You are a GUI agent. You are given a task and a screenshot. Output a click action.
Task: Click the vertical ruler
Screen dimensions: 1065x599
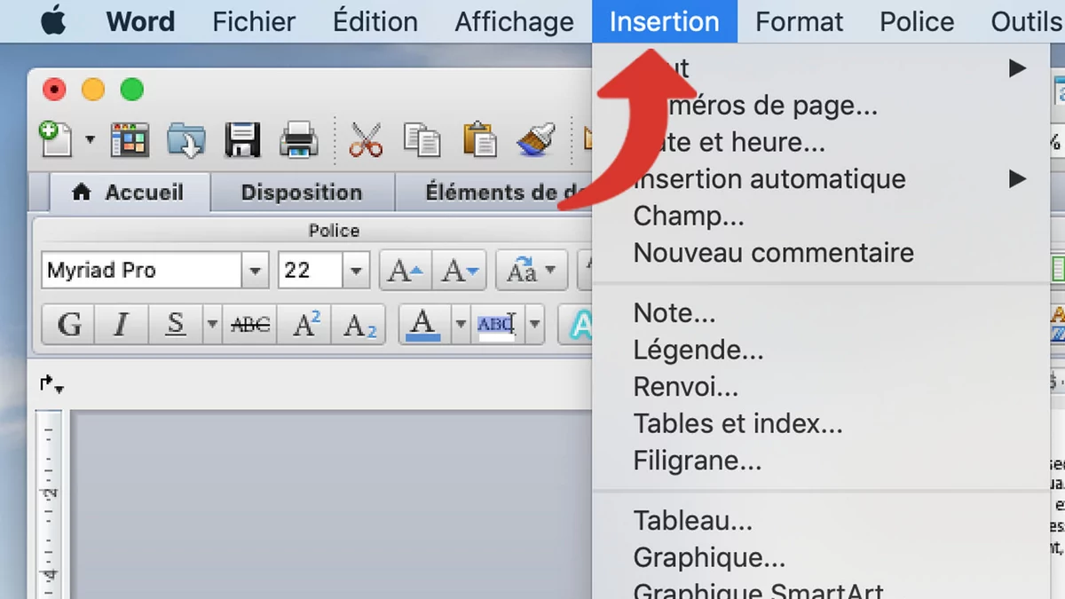tap(49, 504)
